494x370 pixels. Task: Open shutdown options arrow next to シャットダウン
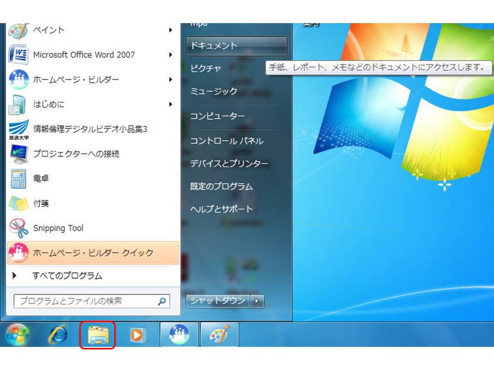[x=257, y=301]
